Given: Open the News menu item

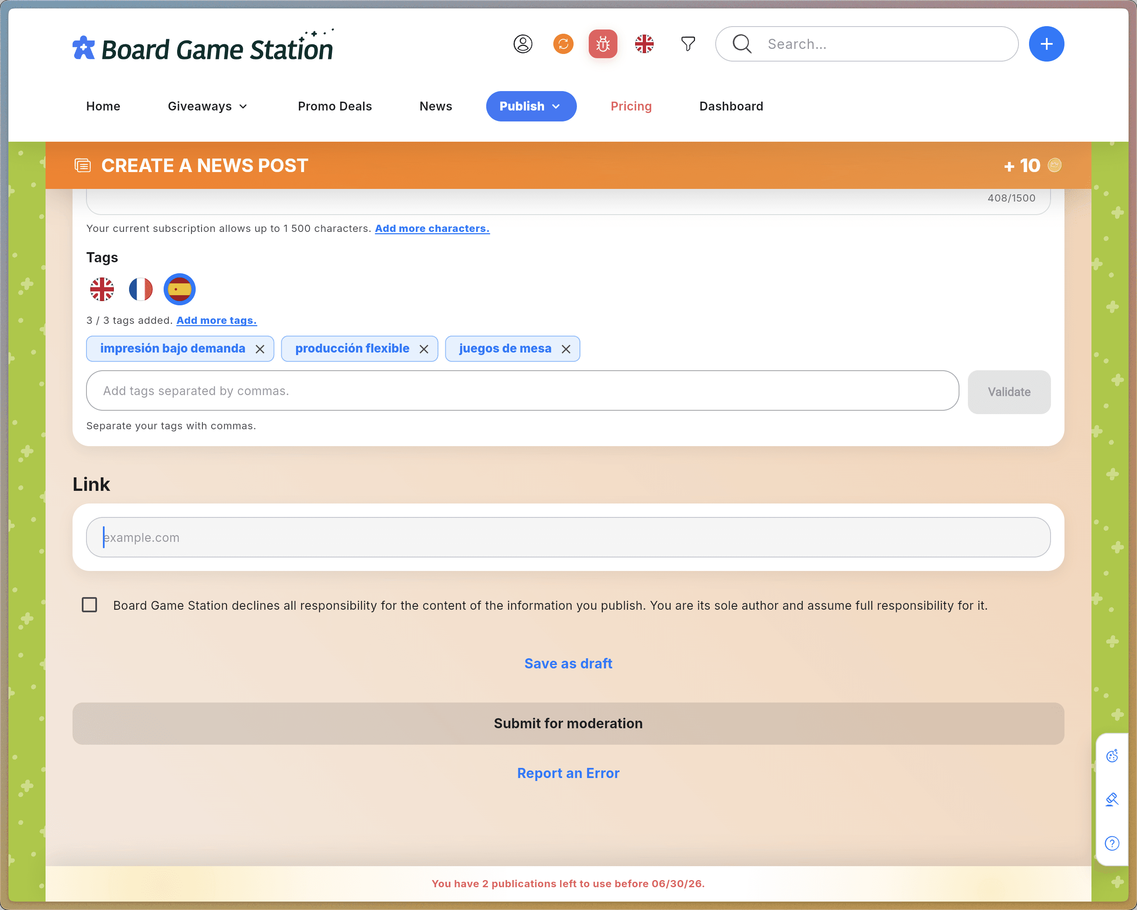Looking at the screenshot, I should [436, 107].
